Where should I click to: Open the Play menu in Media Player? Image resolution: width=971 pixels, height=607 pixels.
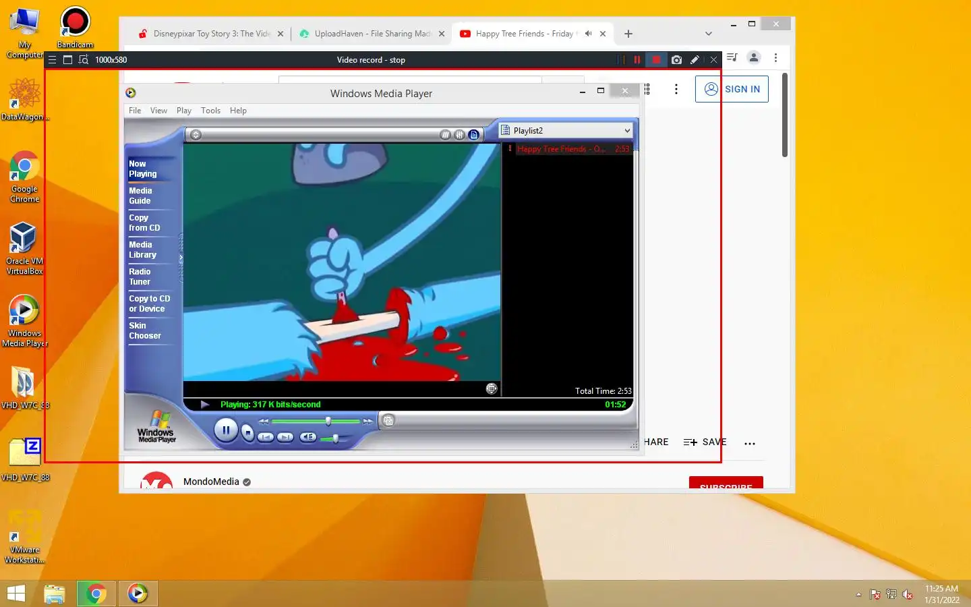(184, 111)
